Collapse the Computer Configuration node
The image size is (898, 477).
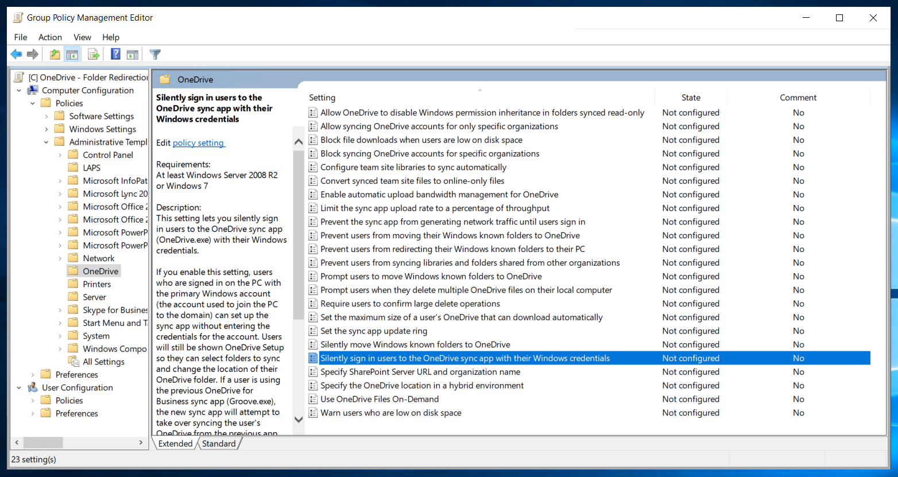(x=19, y=91)
